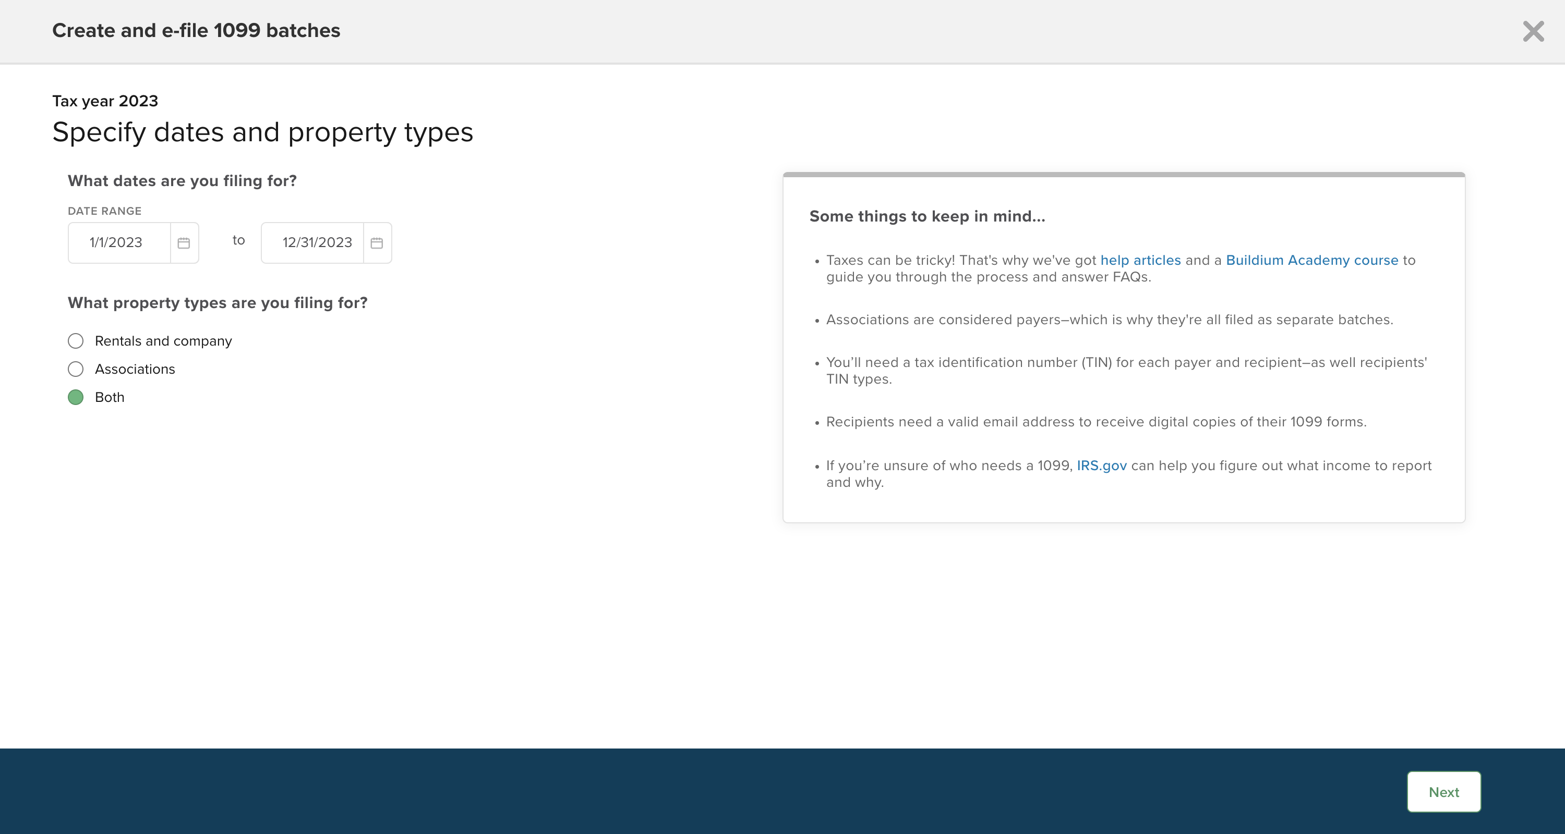
Task: Select the Both radio button
Action: (75, 397)
